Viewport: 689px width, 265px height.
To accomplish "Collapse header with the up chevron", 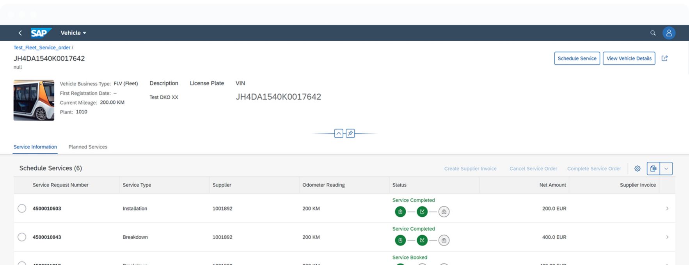I will tap(339, 134).
